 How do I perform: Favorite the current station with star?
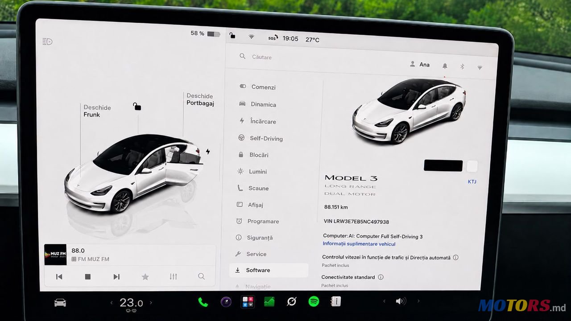point(145,277)
